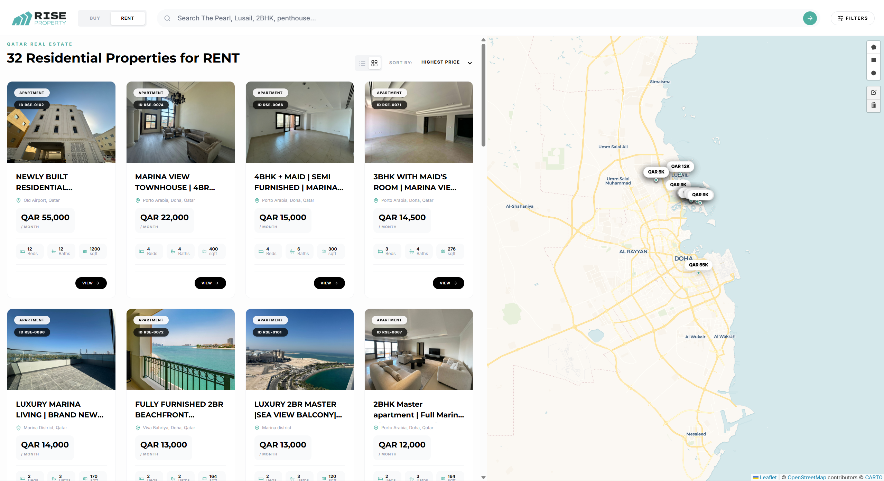View the 3BHK with Maid's Room listing
This screenshot has width=884, height=481.
pos(448,283)
